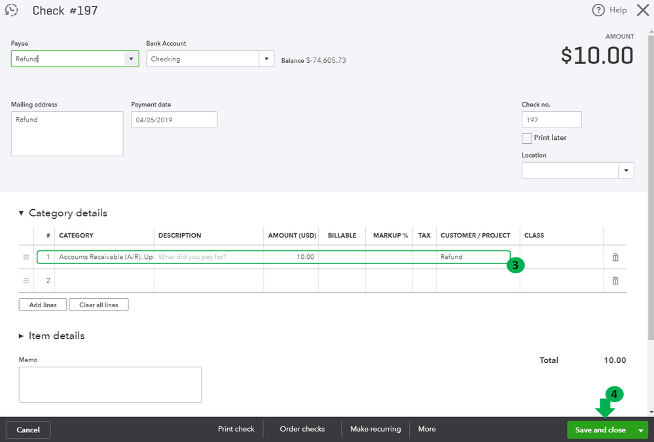Click into the Memo text box
Image resolution: width=654 pixels, height=442 pixels.
point(110,384)
